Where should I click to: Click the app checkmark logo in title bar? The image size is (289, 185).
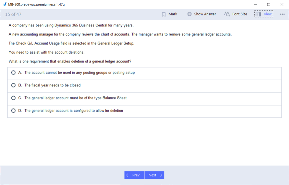tap(5, 4)
